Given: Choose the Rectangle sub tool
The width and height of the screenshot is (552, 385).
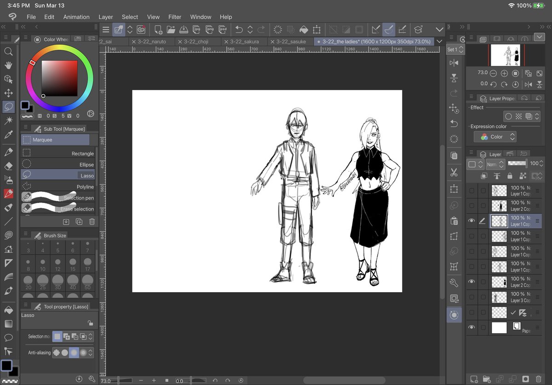Looking at the screenshot, I should point(57,153).
